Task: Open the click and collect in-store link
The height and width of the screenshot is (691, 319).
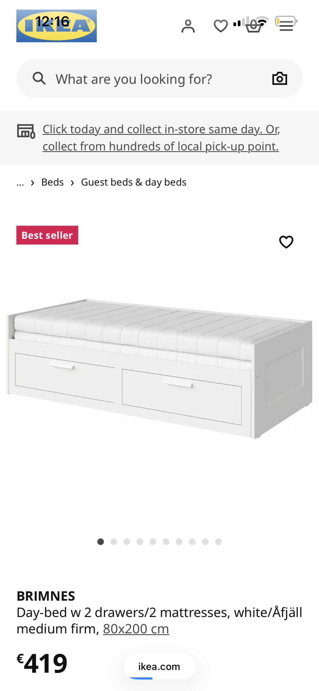Action: 161,138
